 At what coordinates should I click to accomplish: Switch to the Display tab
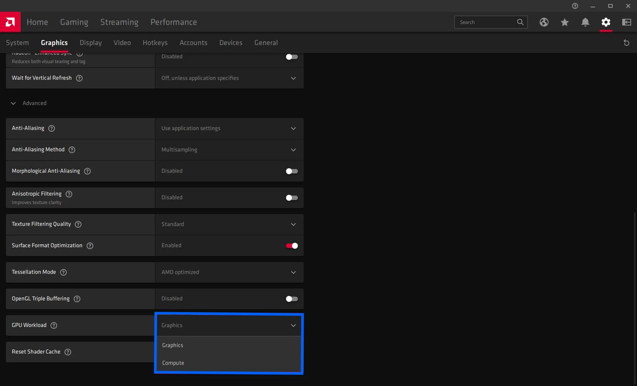click(x=91, y=43)
